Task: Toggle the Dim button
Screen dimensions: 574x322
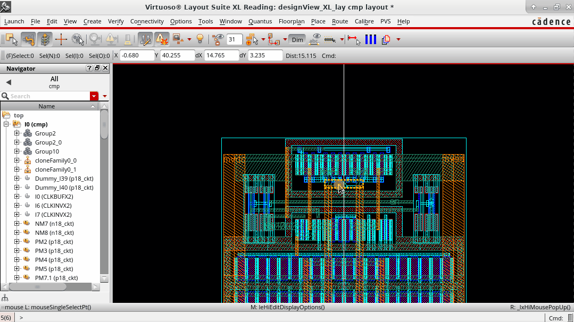Action: [x=297, y=39]
